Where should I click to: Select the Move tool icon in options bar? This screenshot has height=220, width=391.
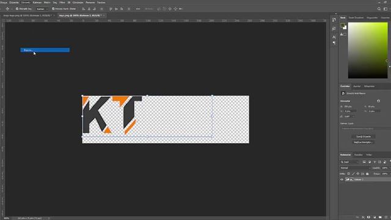click(x=7, y=9)
